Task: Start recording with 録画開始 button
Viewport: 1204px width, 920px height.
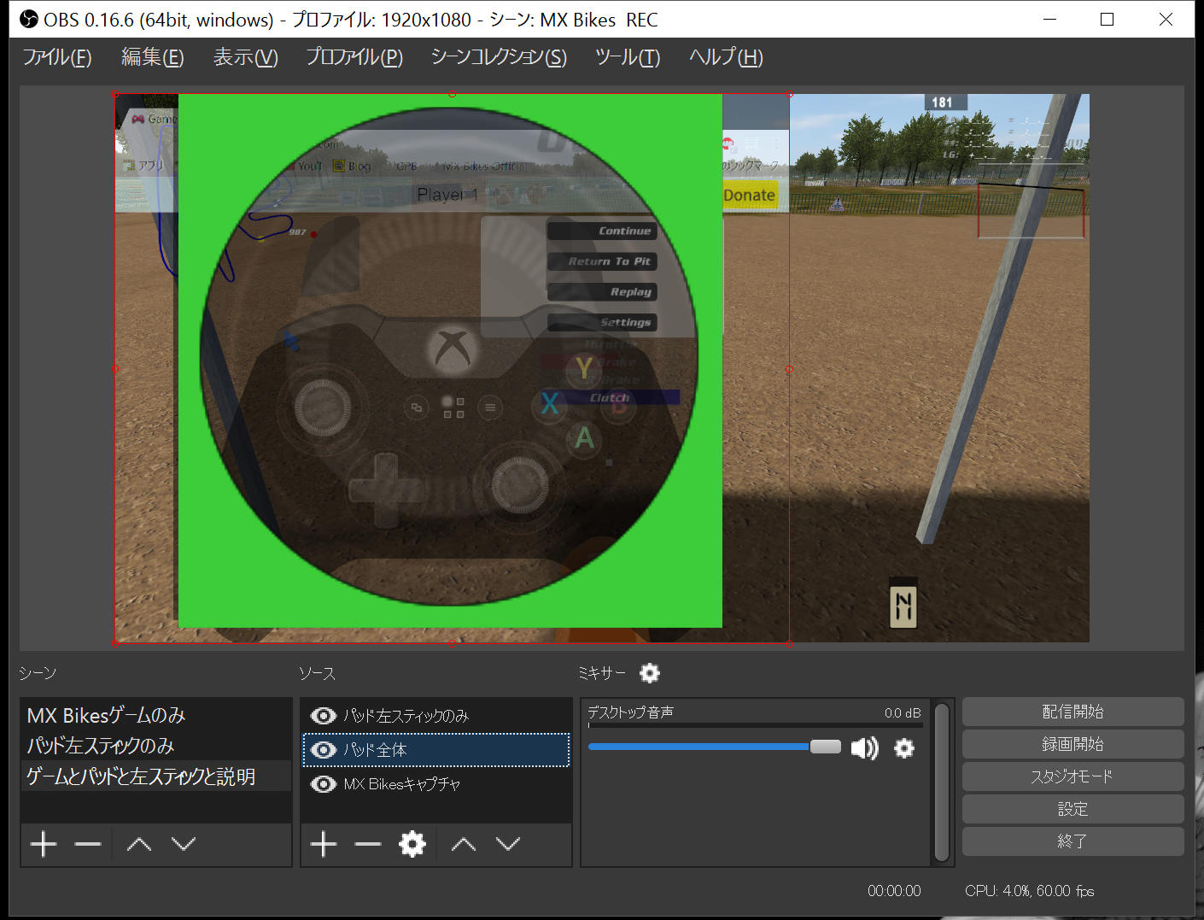Action: tap(1072, 744)
